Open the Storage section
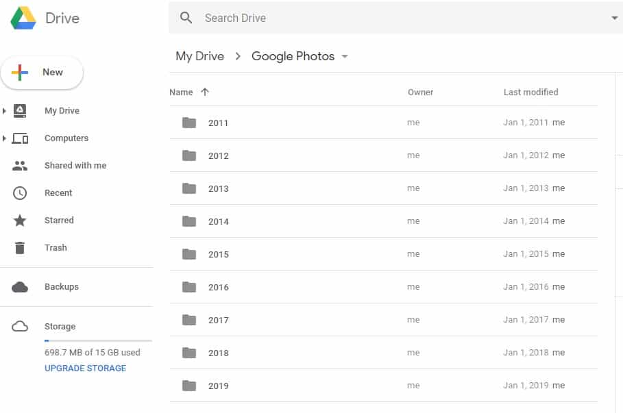The width and height of the screenshot is (623, 413). tap(60, 327)
